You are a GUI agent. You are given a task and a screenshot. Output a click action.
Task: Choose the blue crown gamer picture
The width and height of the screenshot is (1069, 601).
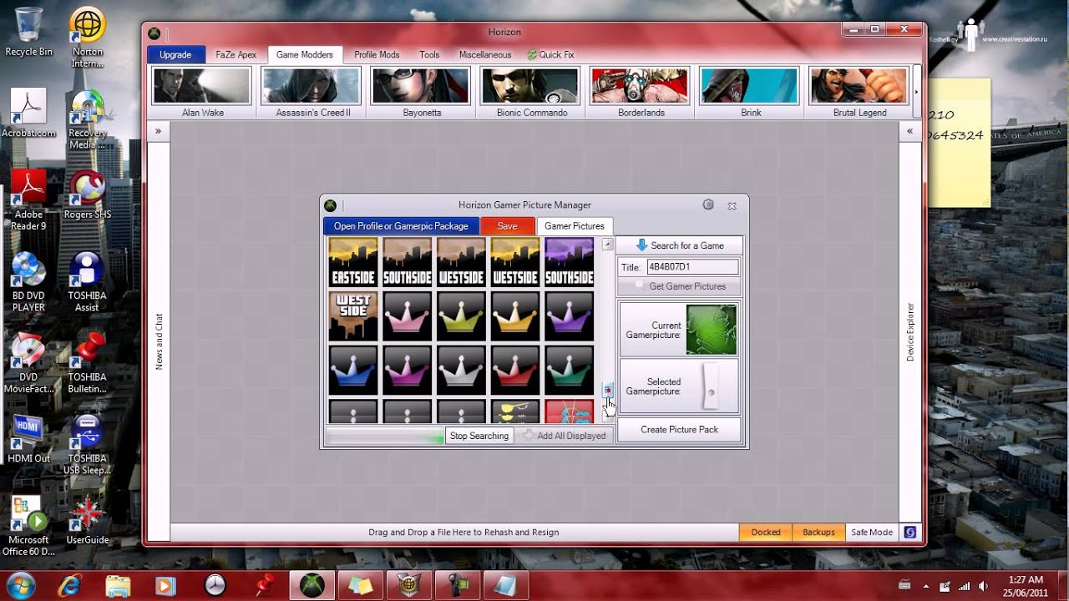pos(353,371)
